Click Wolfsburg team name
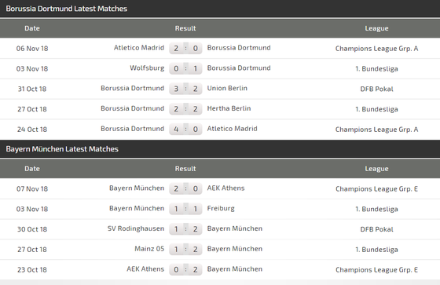Image resolution: width=440 pixels, height=285 pixels. (147, 68)
